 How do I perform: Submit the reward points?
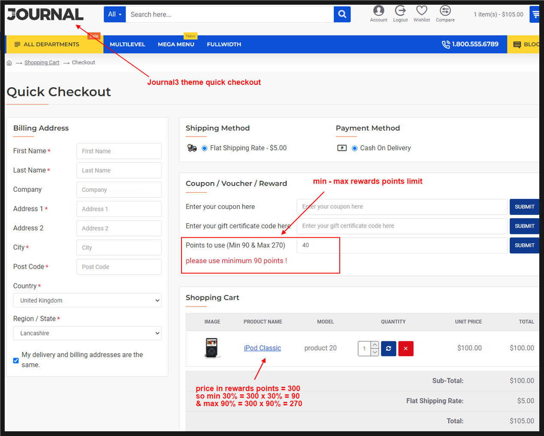click(524, 245)
